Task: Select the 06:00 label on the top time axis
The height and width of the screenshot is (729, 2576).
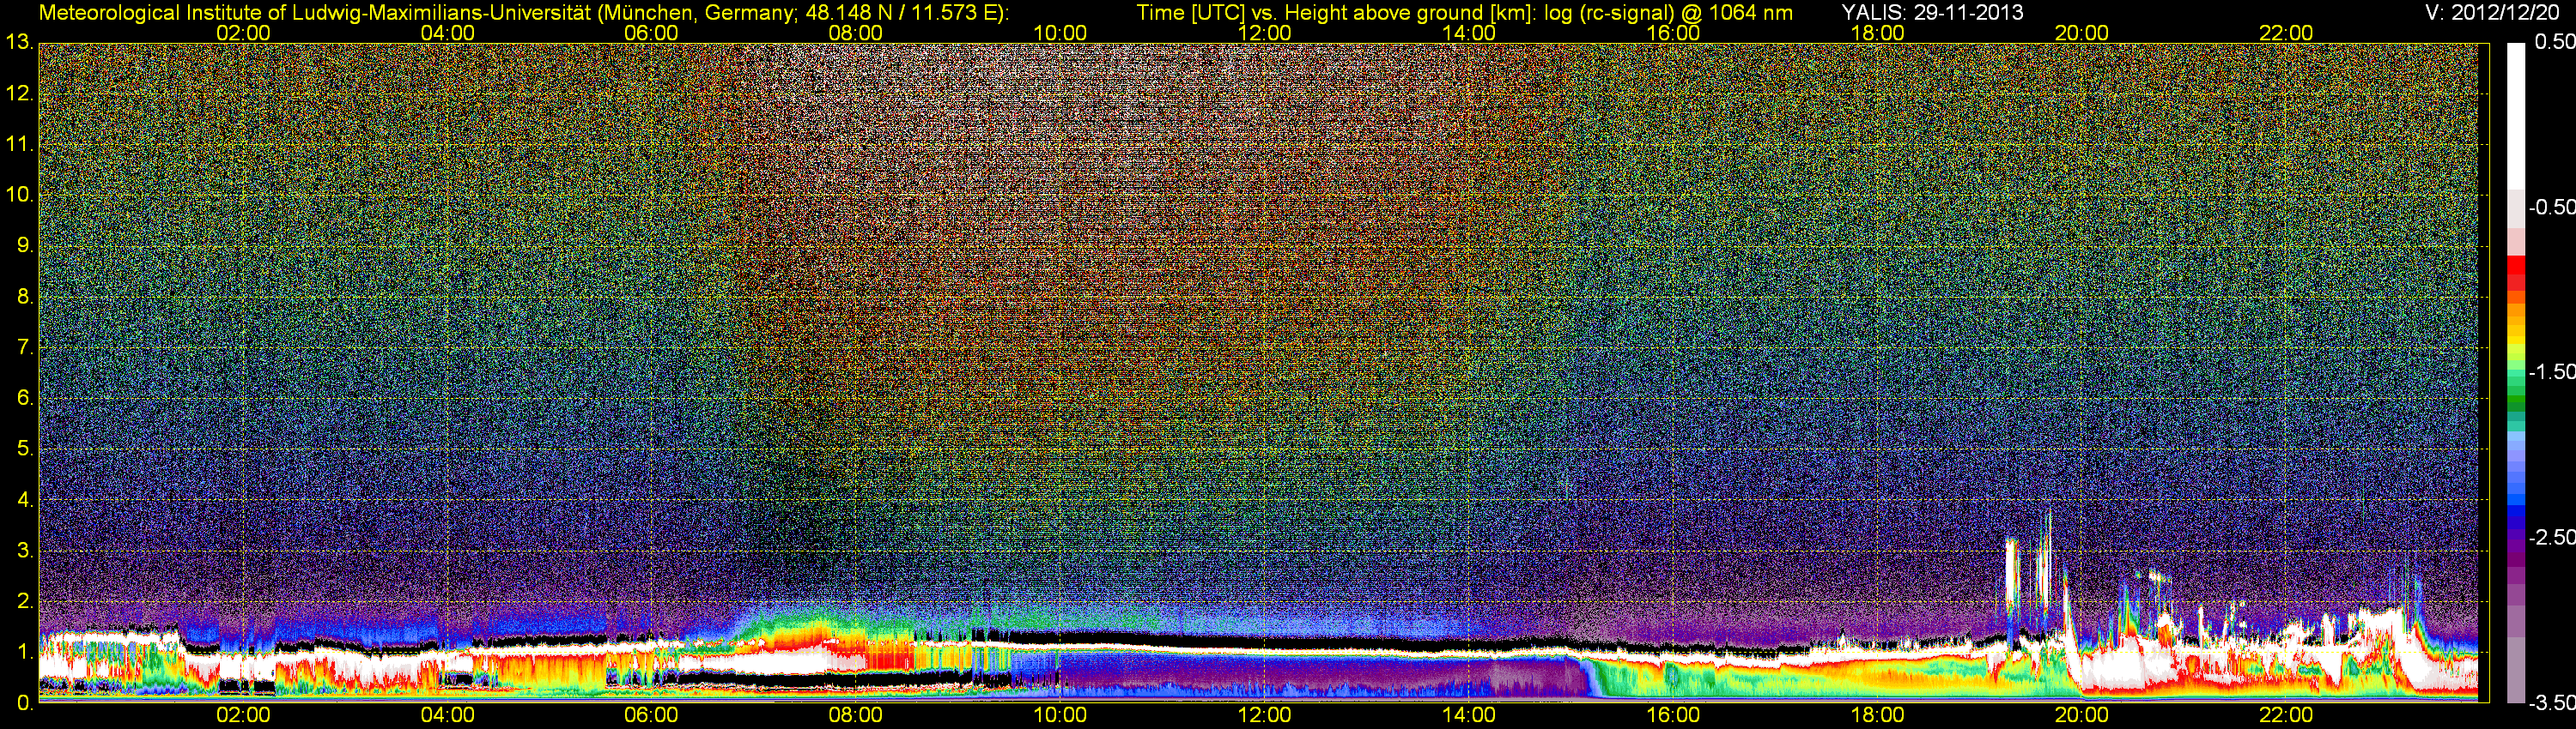Action: [x=651, y=33]
